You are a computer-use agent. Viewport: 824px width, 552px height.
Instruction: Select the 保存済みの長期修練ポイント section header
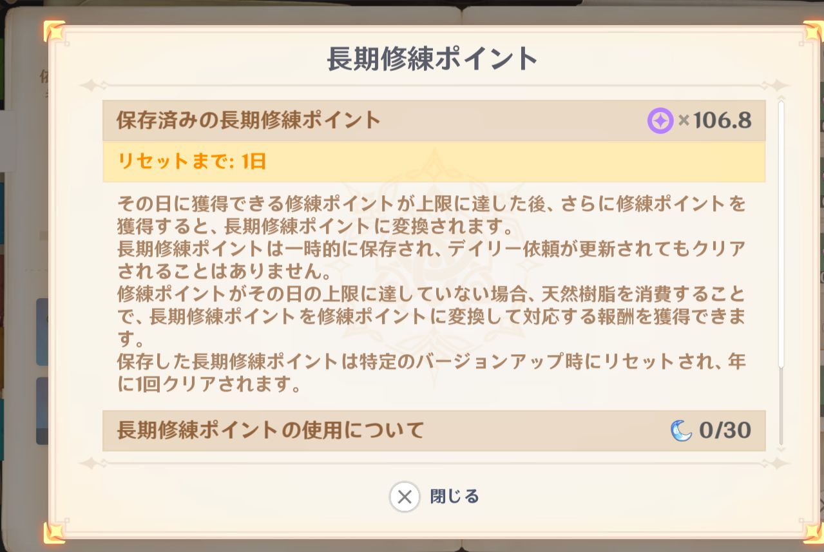point(249,120)
